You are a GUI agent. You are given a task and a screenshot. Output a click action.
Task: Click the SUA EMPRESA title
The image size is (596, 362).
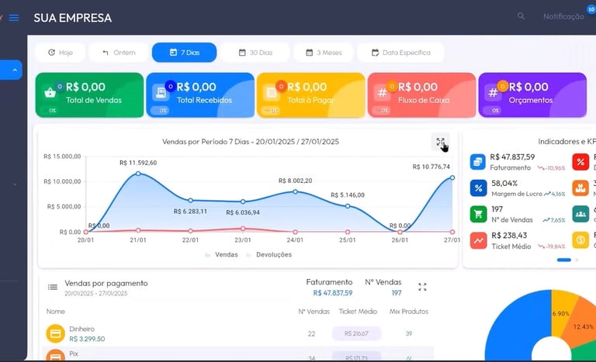point(73,18)
